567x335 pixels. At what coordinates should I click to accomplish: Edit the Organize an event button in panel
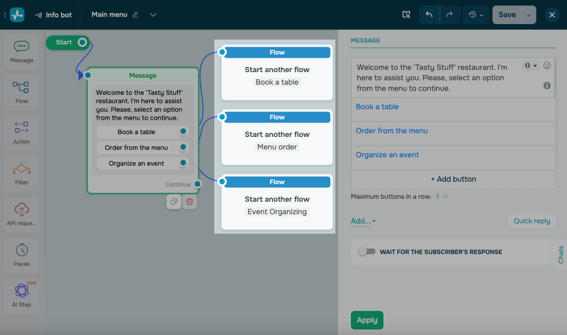pos(454,158)
